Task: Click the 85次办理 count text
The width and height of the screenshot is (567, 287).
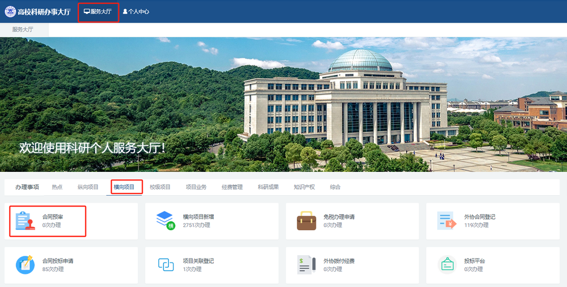Action: [53, 269]
